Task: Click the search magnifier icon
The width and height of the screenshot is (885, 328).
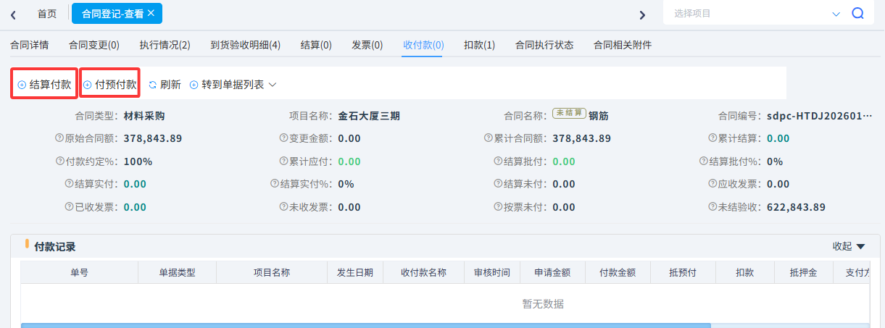Action: pyautogui.click(x=857, y=13)
